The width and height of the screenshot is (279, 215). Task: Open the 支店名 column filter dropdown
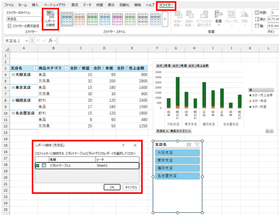[35, 69]
